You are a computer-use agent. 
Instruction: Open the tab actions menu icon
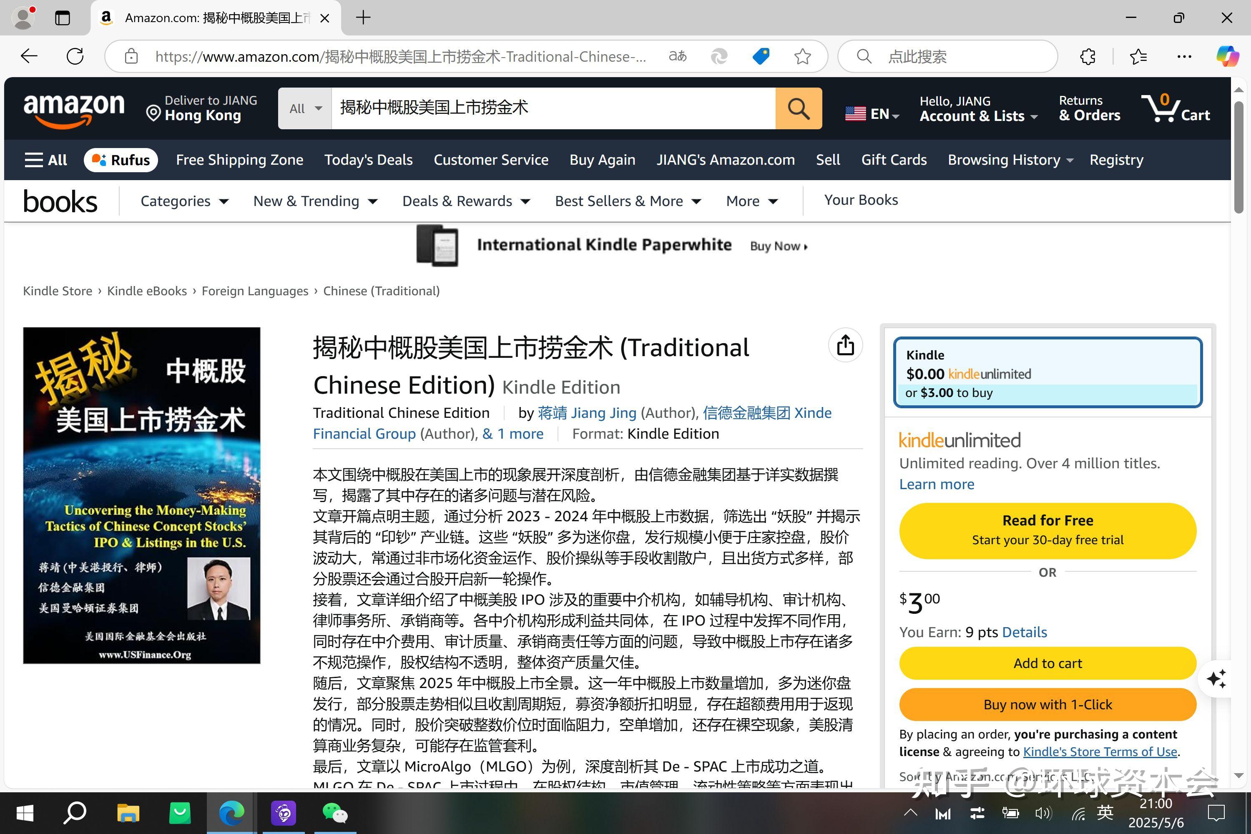62,18
